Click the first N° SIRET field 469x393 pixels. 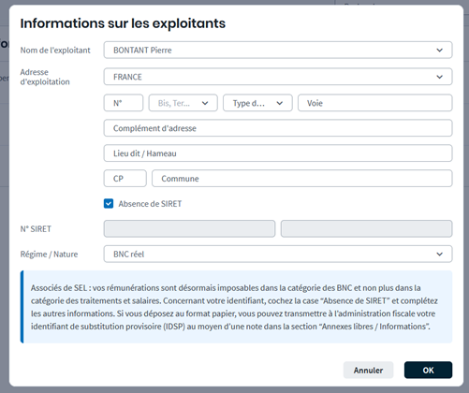click(189, 229)
